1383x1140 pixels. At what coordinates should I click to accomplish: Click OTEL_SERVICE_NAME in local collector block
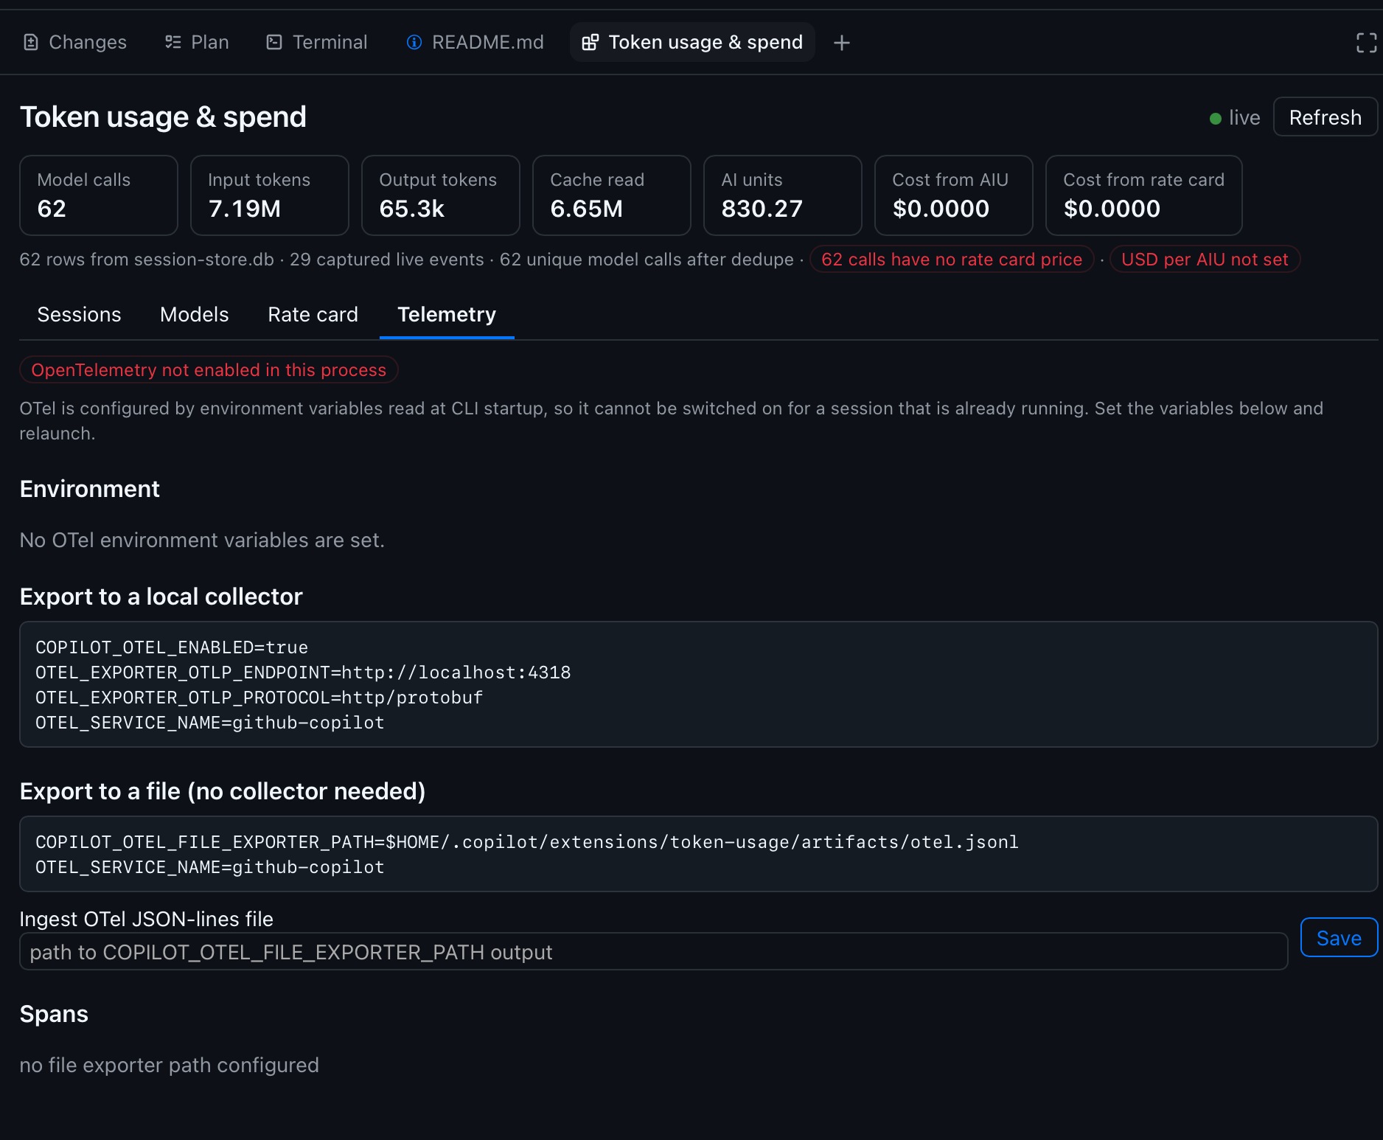coord(210,723)
